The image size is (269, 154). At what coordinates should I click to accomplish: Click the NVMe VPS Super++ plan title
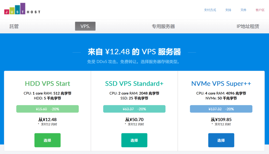221,84
